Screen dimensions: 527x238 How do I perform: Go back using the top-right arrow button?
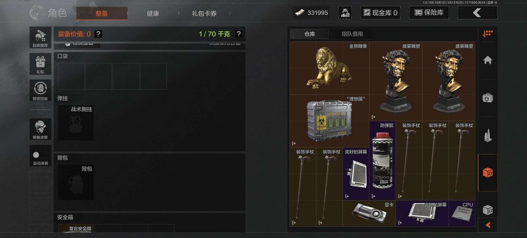tap(478, 13)
